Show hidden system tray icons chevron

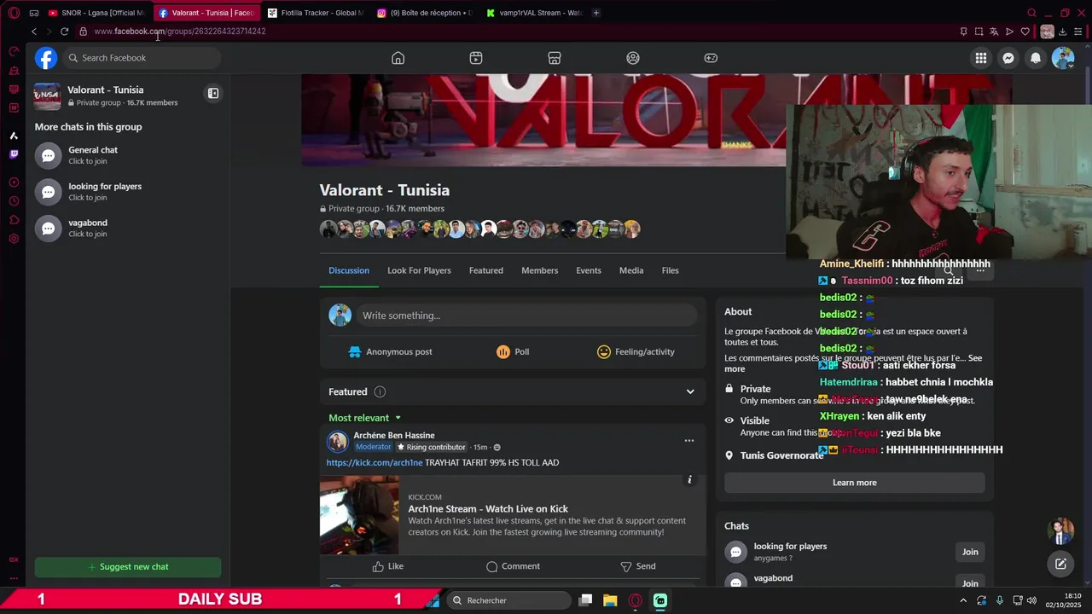[963, 600]
